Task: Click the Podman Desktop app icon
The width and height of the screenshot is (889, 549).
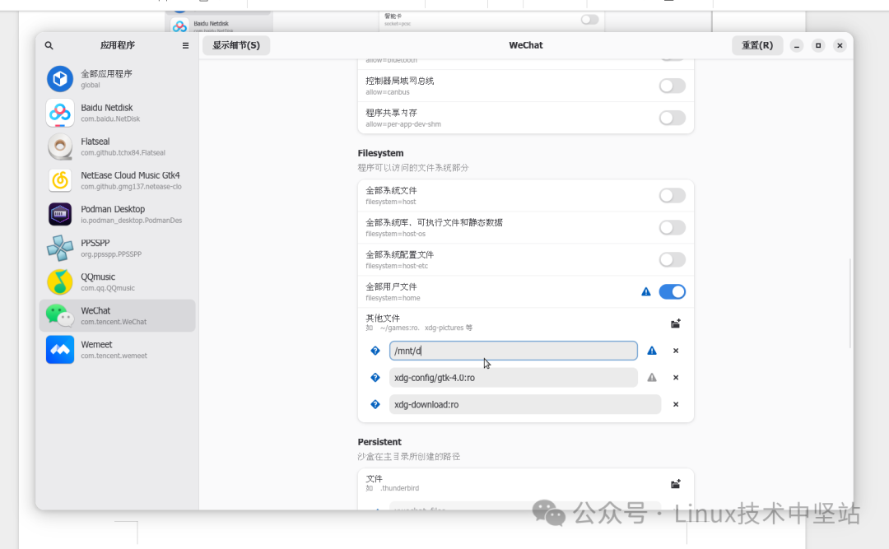Action: [x=58, y=214]
